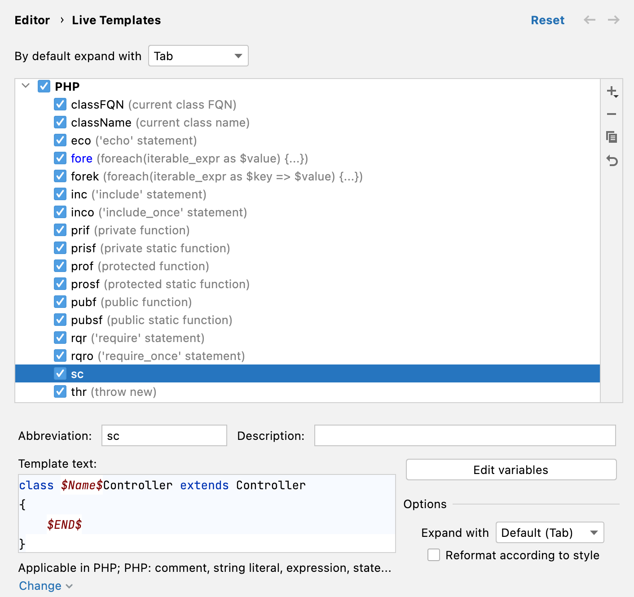Uncheck the sc template checkbox

(x=60, y=373)
